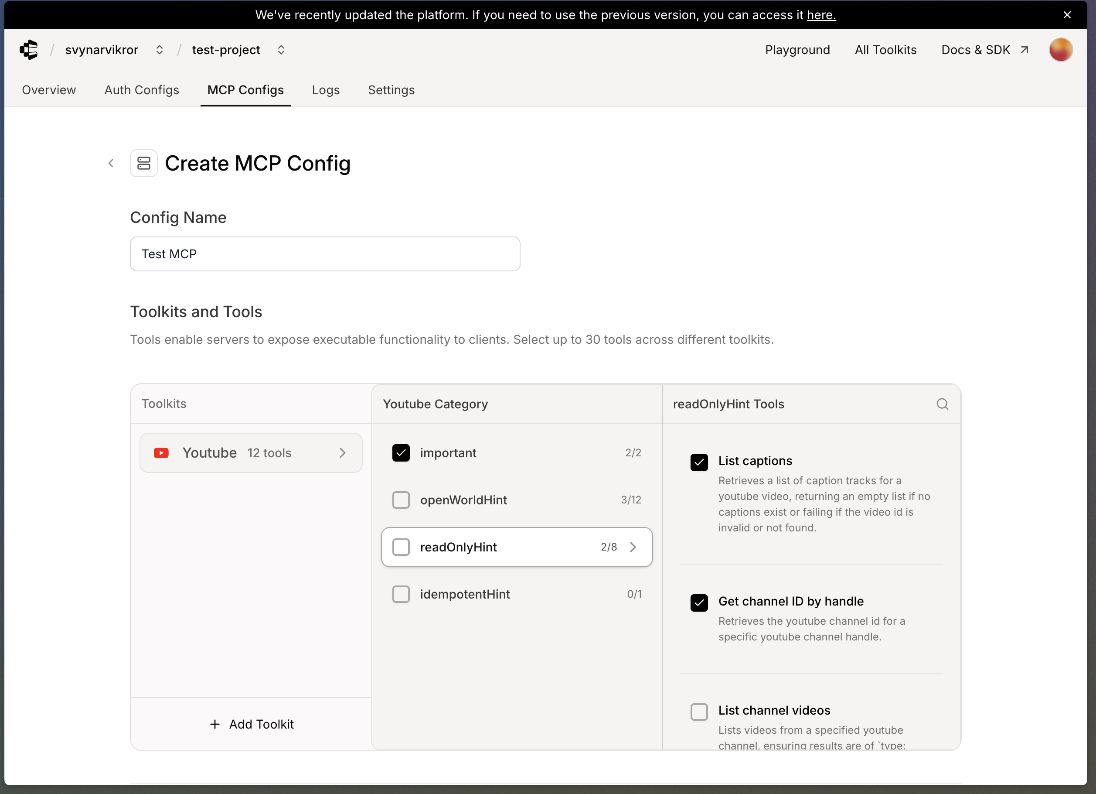1096x794 pixels.
Task: Enable the List channel videos tool
Action: click(699, 711)
